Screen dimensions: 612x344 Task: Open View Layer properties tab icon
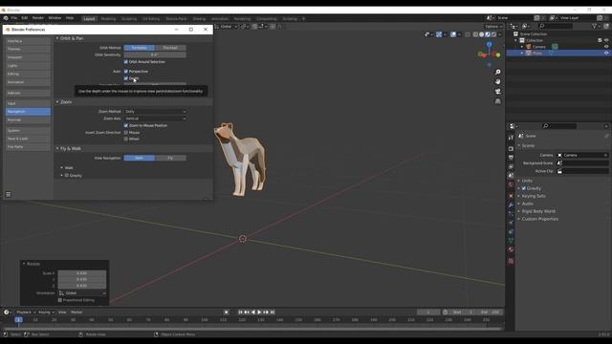click(x=511, y=166)
